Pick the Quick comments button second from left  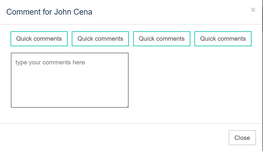(x=100, y=39)
